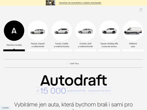Select the Passat, Superb a velká kombi label
The width and height of the screenshot is (147, 110).
pyautogui.click(x=38, y=45)
